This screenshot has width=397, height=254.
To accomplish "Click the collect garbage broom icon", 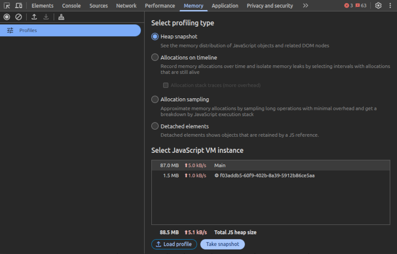I will [61, 17].
